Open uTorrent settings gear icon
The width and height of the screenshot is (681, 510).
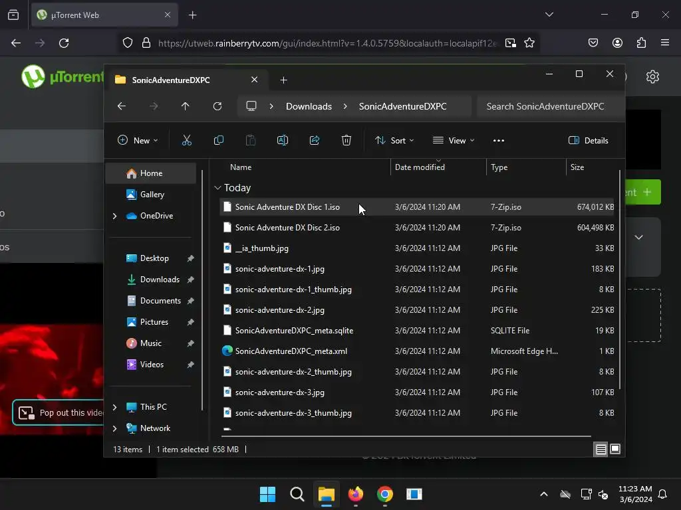[x=652, y=77]
